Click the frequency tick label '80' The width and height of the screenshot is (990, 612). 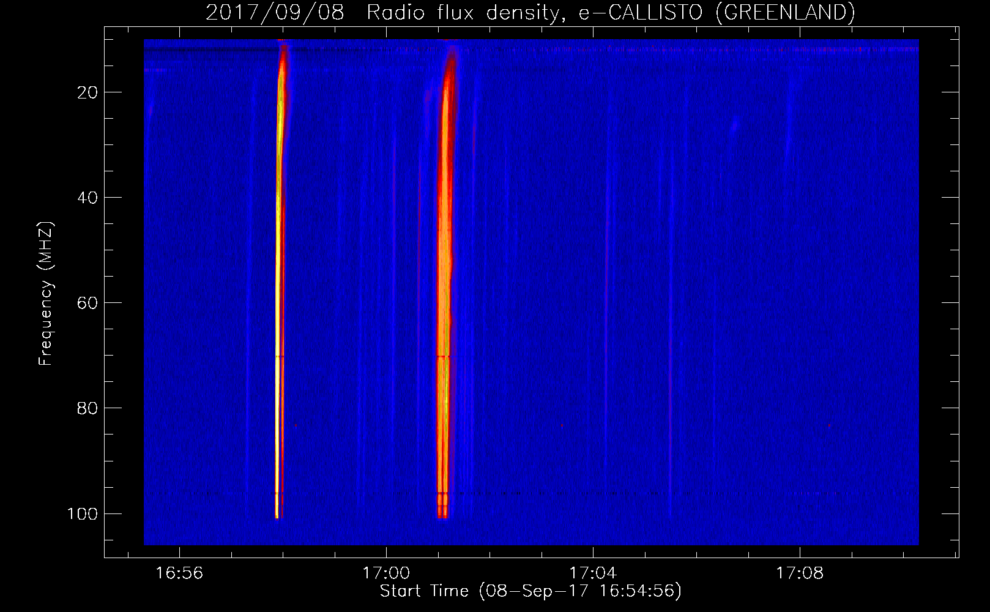click(87, 408)
